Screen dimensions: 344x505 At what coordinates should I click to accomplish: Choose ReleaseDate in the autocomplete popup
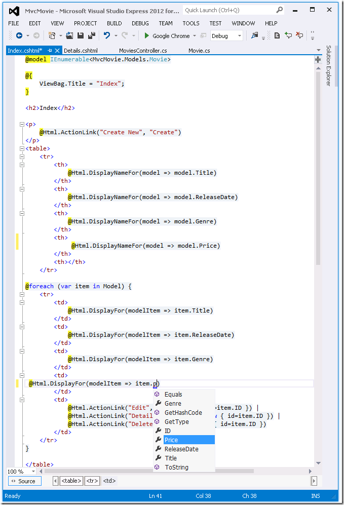click(x=181, y=449)
